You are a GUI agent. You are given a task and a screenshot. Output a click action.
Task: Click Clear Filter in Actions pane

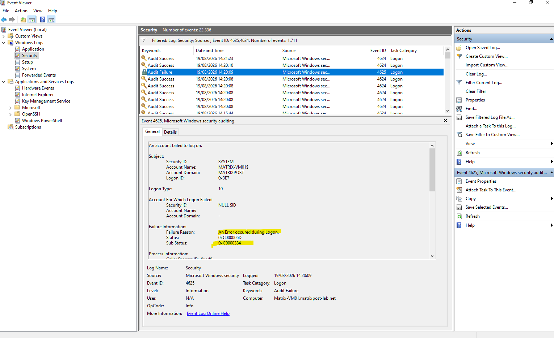click(476, 91)
